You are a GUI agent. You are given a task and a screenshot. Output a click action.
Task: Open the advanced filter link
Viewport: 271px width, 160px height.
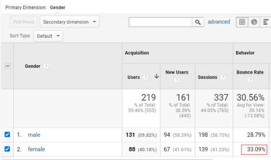(x=219, y=22)
